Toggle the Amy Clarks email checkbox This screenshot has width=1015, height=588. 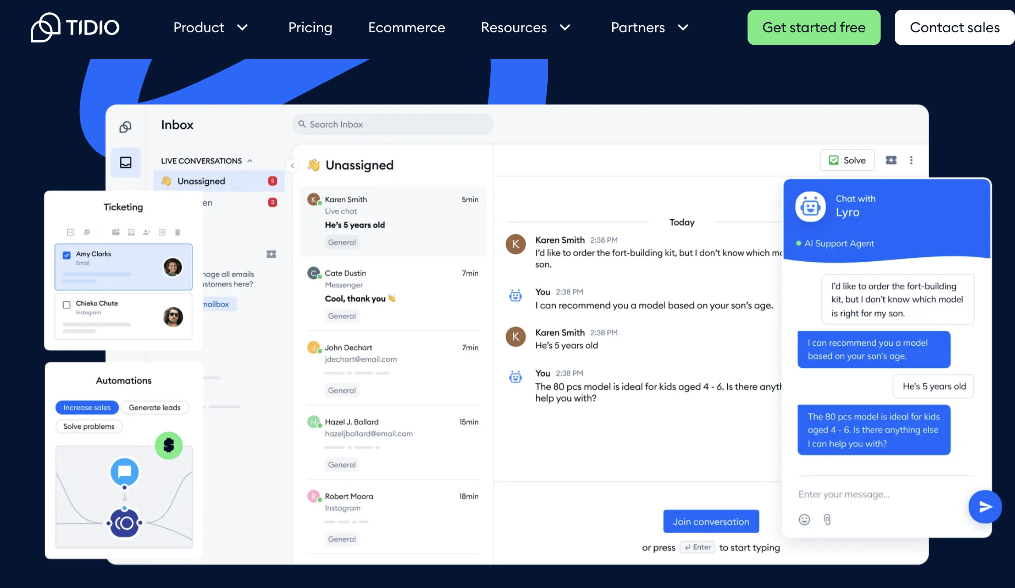pyautogui.click(x=66, y=254)
